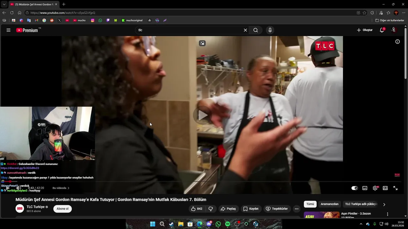
Task: Click the miniplayer icon atop the video
Action: coord(202,43)
